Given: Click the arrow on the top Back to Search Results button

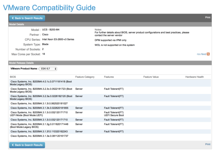Looking at the screenshot, I should pos(13,18).
